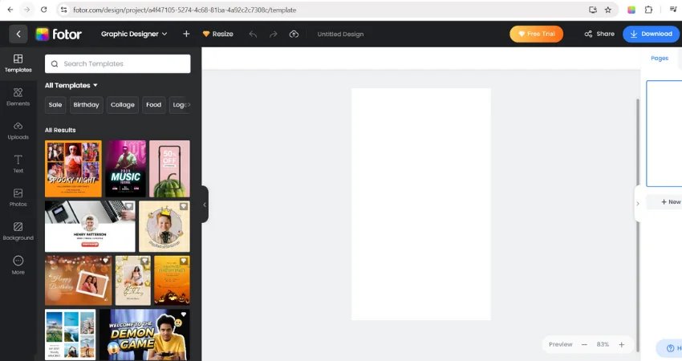Image resolution: width=682 pixels, height=361 pixels.
Task: Select the page 1 thumbnail in Pages
Action: pyautogui.click(x=664, y=133)
